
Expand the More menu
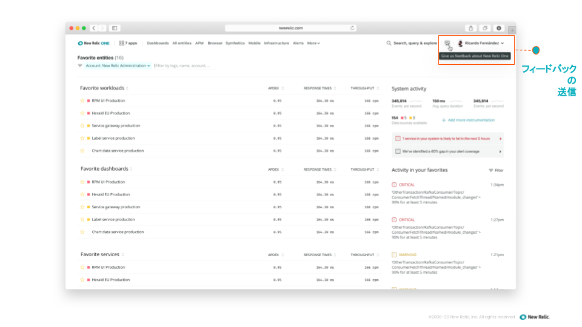[x=313, y=43]
